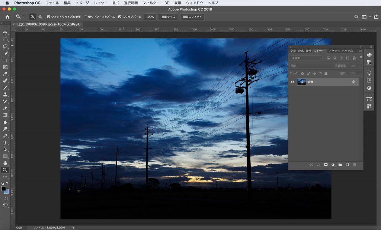Screen dimensions: 381x230
Task: Delete layer trash icon
Action: coord(354,165)
